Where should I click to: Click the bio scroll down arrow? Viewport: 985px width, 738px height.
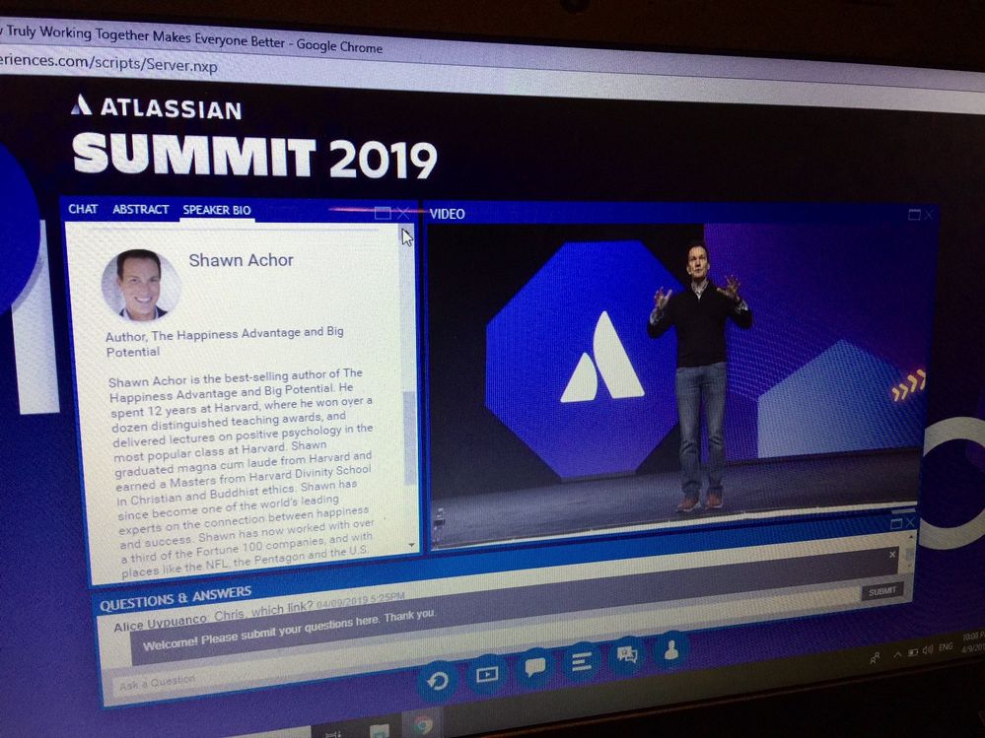point(411,545)
